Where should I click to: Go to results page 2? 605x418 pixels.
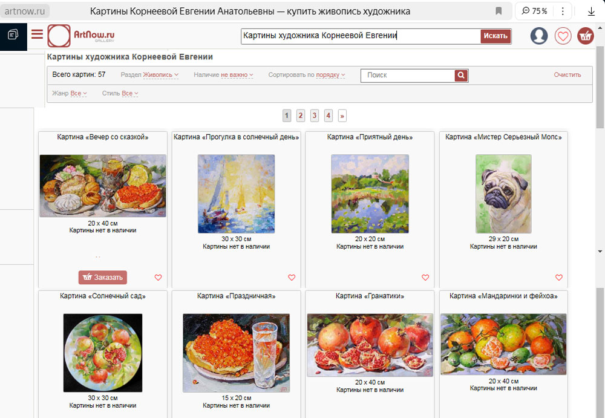point(301,116)
